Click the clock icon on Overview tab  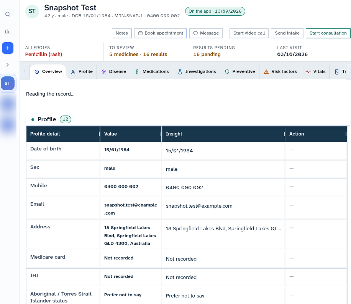(x=37, y=72)
